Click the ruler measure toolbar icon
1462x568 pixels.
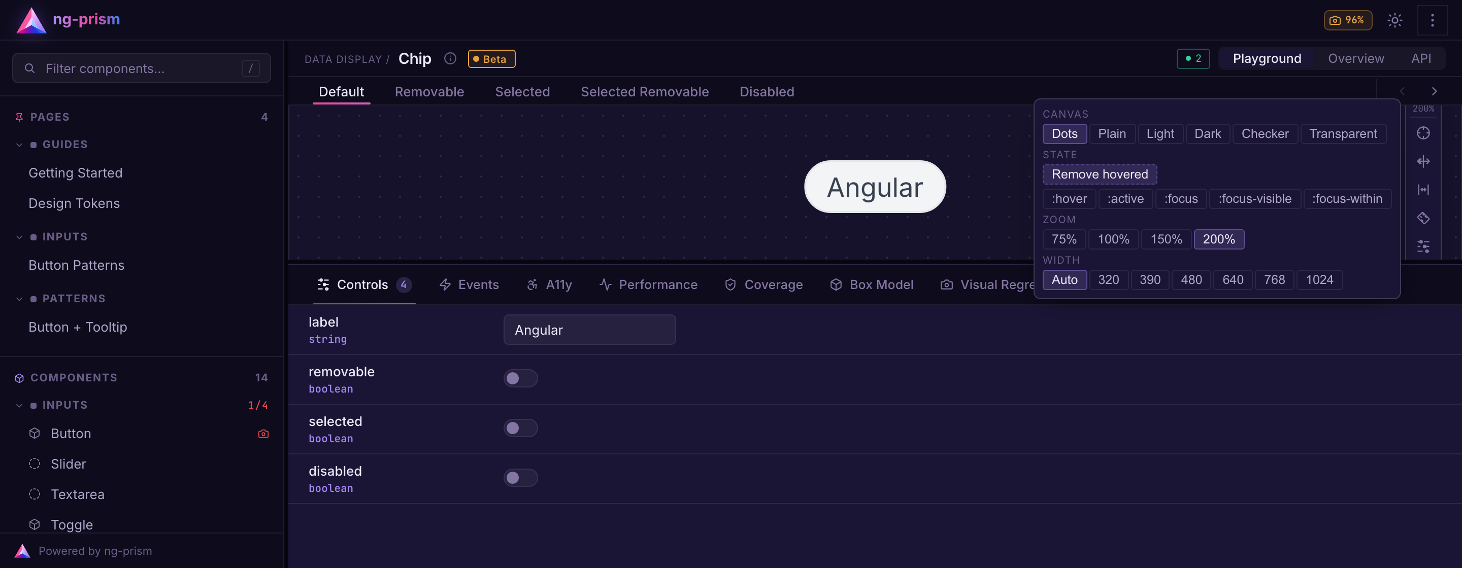pyautogui.click(x=1423, y=218)
